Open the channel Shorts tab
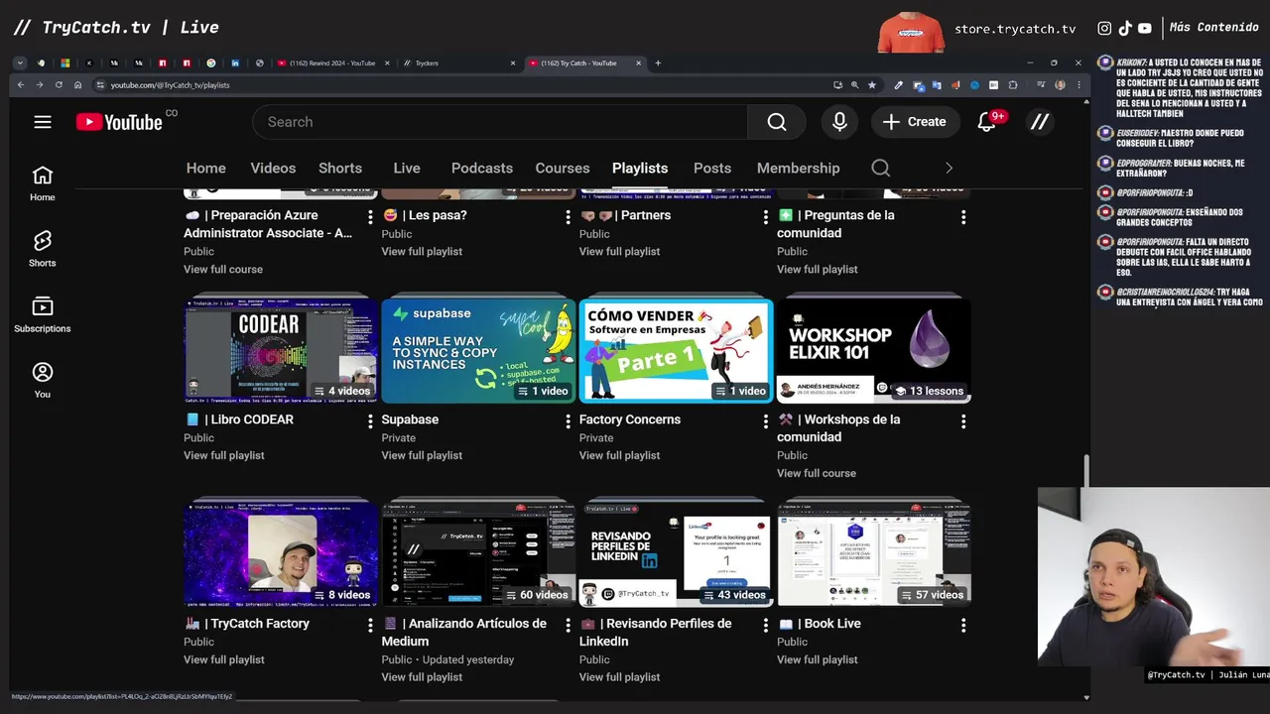 tap(340, 168)
